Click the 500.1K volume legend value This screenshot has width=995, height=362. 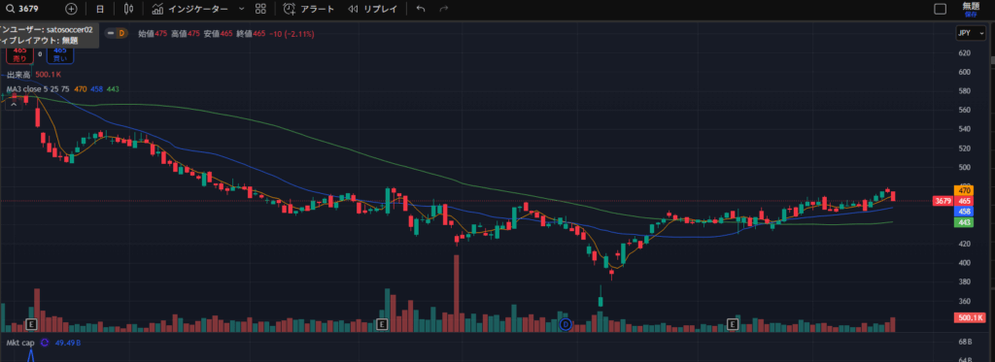click(49, 75)
